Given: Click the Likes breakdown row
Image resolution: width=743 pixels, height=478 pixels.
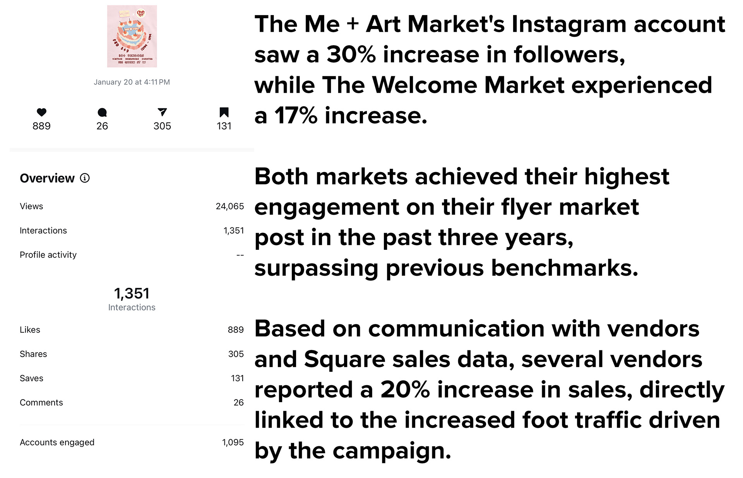Looking at the screenshot, I should tap(132, 329).
